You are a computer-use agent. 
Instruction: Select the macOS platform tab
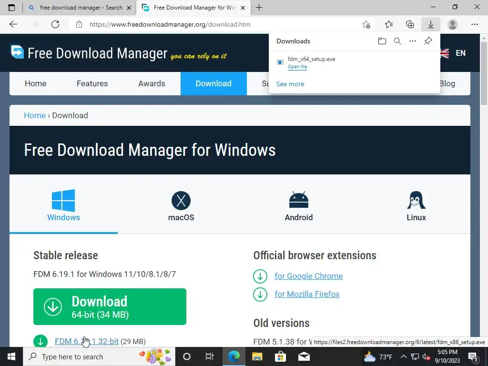[181, 205]
